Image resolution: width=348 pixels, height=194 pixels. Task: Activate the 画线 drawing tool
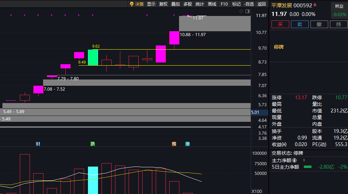(x=212, y=4)
